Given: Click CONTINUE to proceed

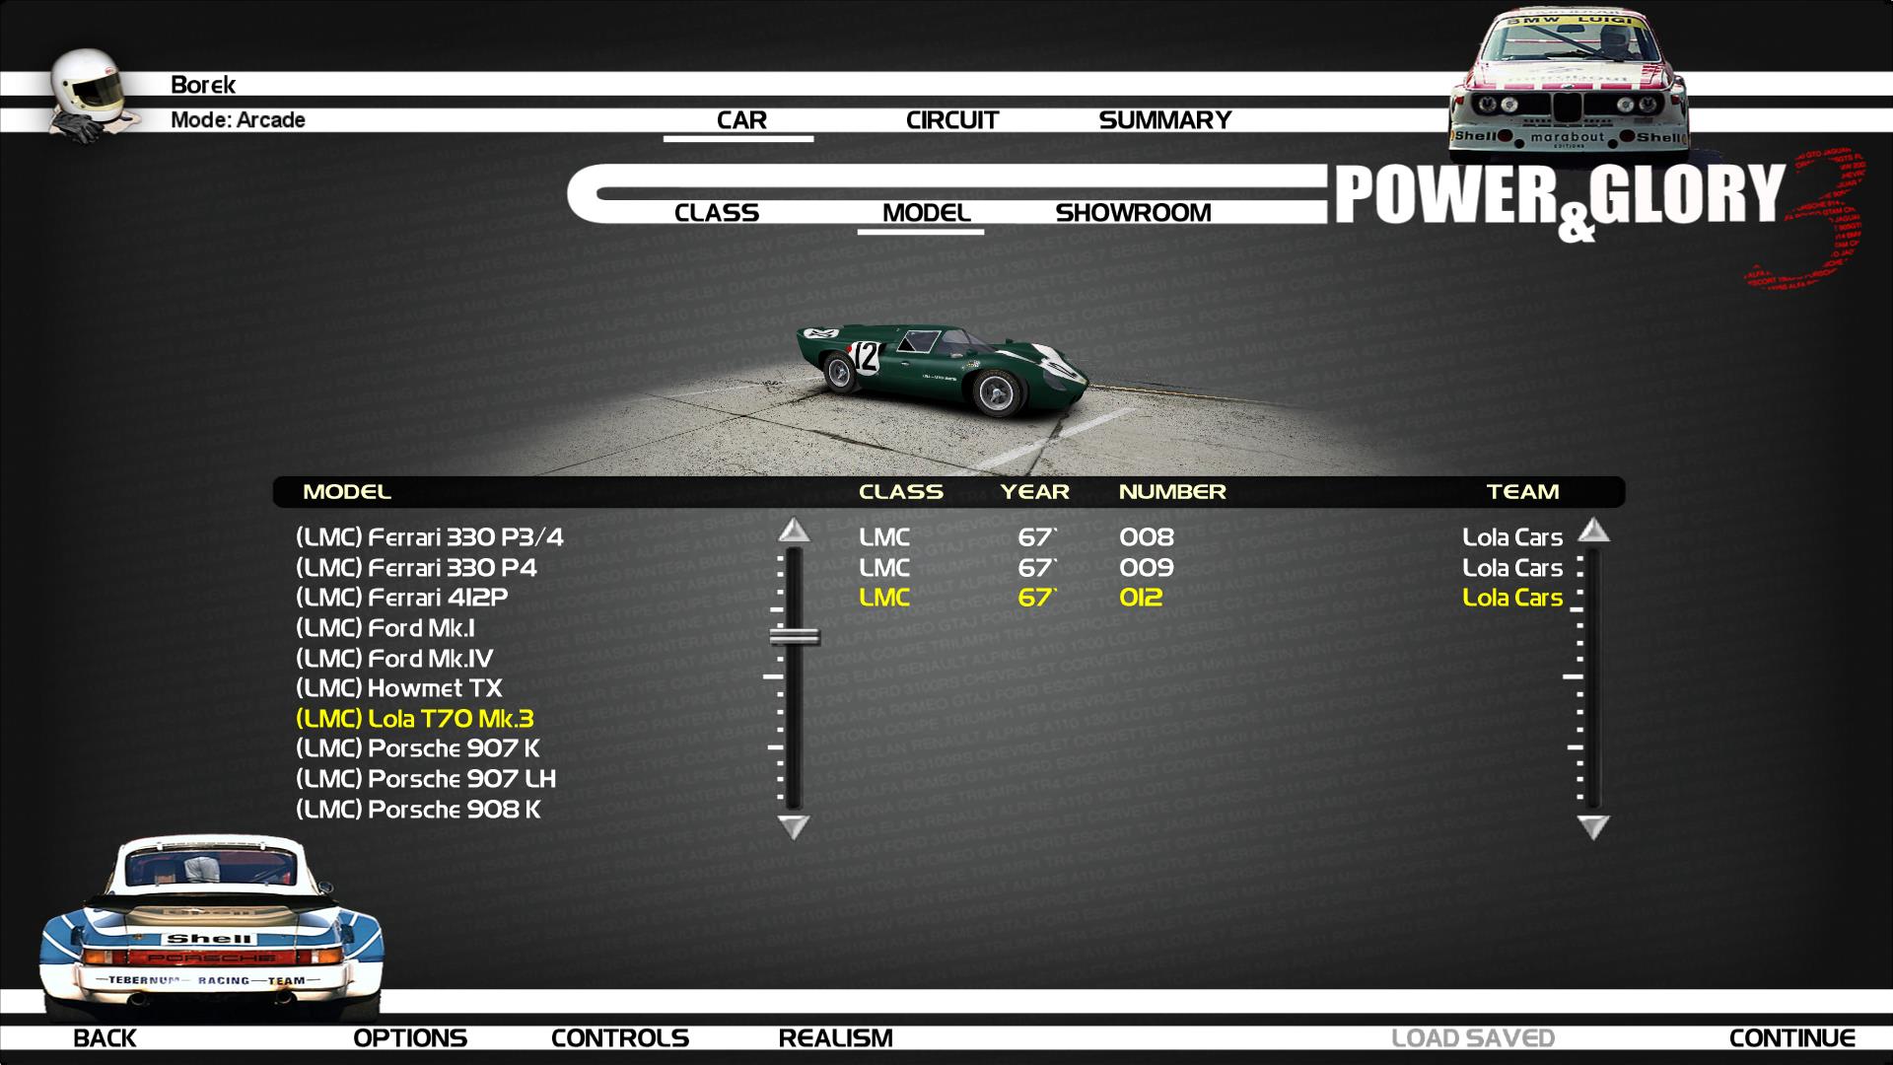Looking at the screenshot, I should (1792, 1038).
